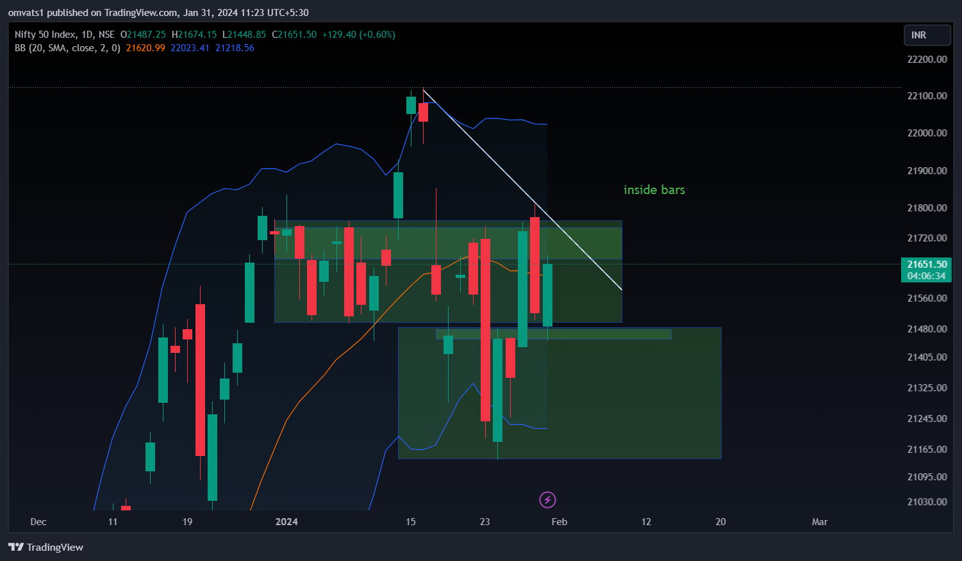Click the 23 date axis label

485,521
